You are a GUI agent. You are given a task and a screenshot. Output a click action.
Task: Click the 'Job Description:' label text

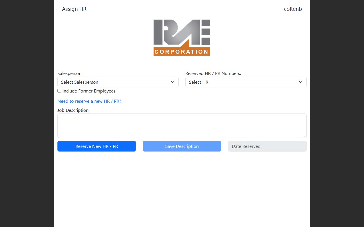tap(73, 110)
